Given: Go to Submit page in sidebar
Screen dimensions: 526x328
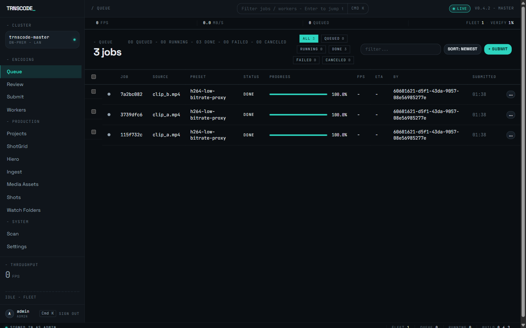Looking at the screenshot, I should click(x=41, y=97).
